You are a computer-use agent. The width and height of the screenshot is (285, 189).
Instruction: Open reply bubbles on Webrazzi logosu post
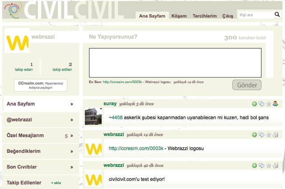(261, 135)
